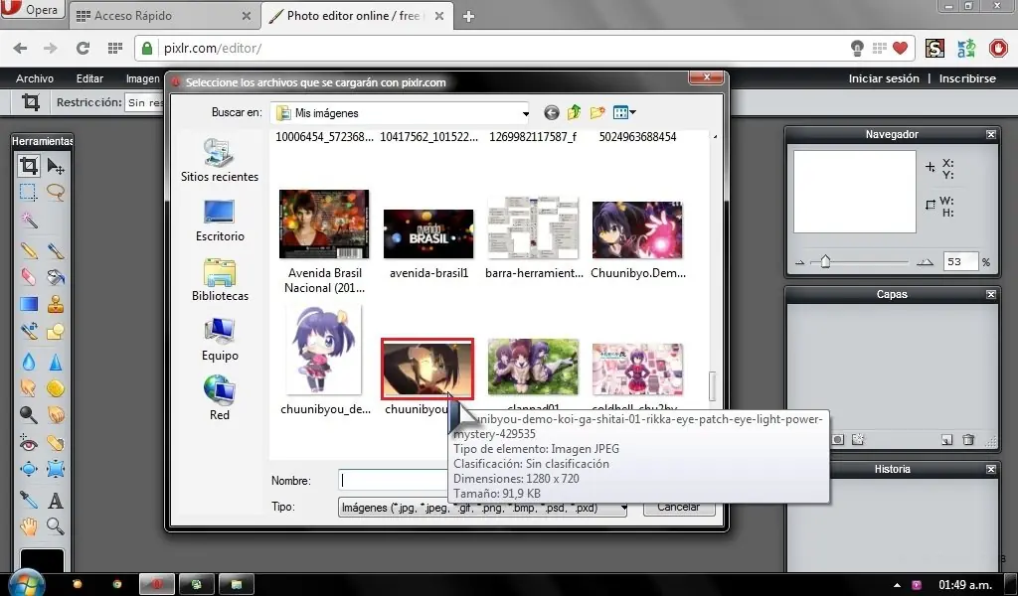The image size is (1018, 596).
Task: Click the Cancelar button
Action: tap(679, 508)
